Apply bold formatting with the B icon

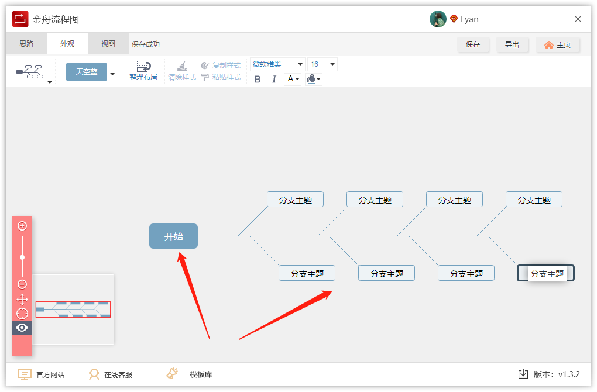258,79
